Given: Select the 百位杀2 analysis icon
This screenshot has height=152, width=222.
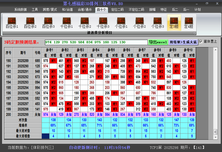Looking at the screenshot, I should (x=30, y=21).
